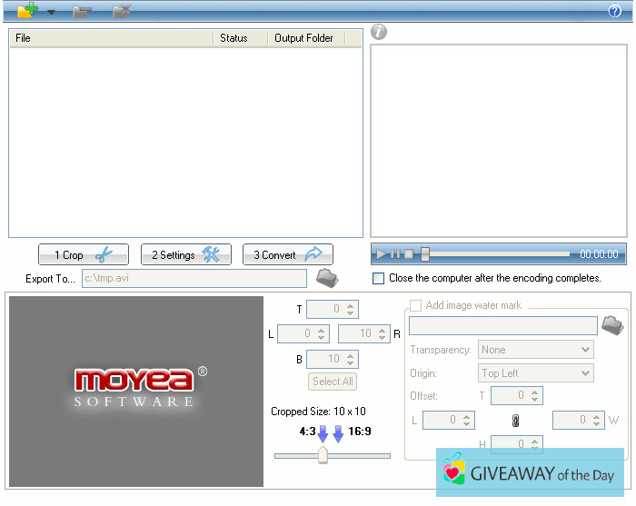636x506 pixels.
Task: Browse export folder using the folder icon
Action: [x=326, y=278]
